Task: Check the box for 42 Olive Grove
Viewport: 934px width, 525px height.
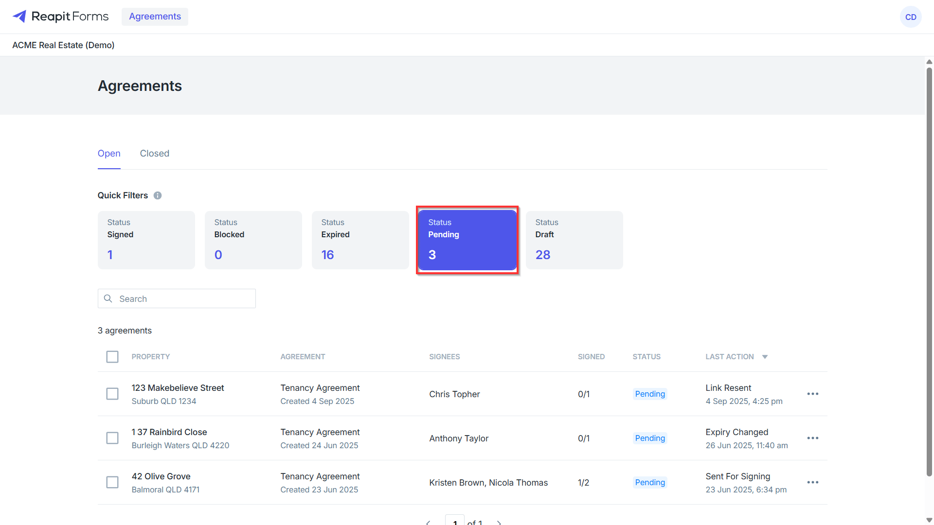Action: coord(112,482)
